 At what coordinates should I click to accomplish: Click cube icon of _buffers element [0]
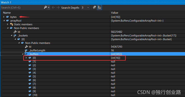click(30, 58)
